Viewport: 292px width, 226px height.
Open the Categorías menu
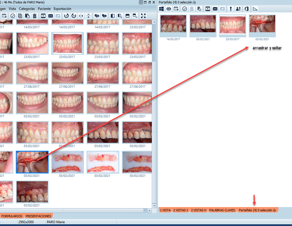point(27,9)
